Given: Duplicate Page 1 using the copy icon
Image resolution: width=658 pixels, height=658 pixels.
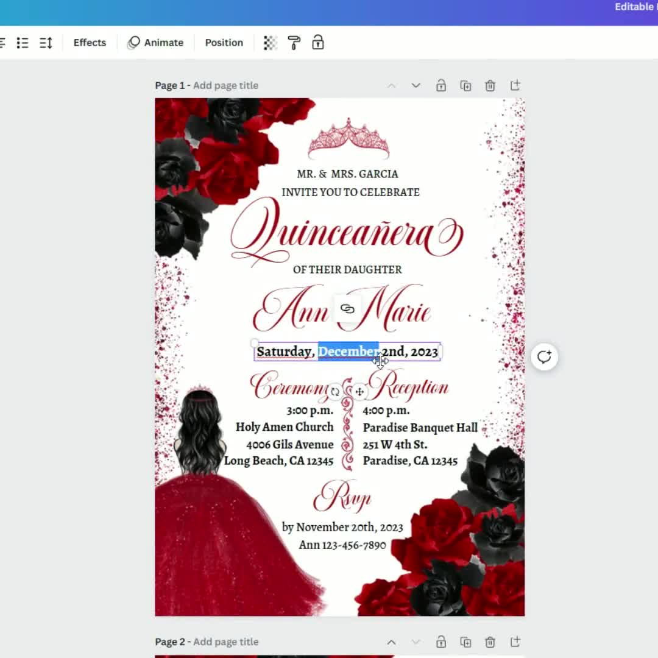Looking at the screenshot, I should [x=465, y=85].
